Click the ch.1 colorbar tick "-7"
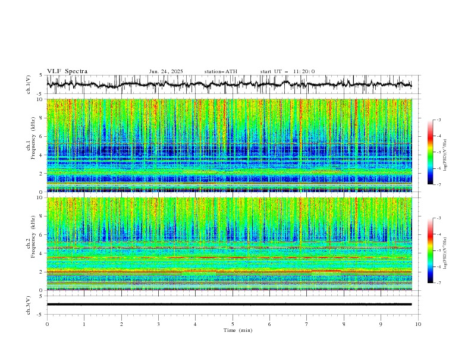This screenshot has height=364, width=471. pyautogui.click(x=439, y=185)
